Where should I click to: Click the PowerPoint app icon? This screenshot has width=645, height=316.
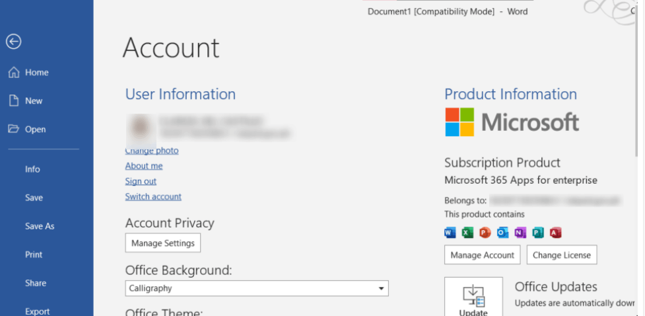coord(485,233)
